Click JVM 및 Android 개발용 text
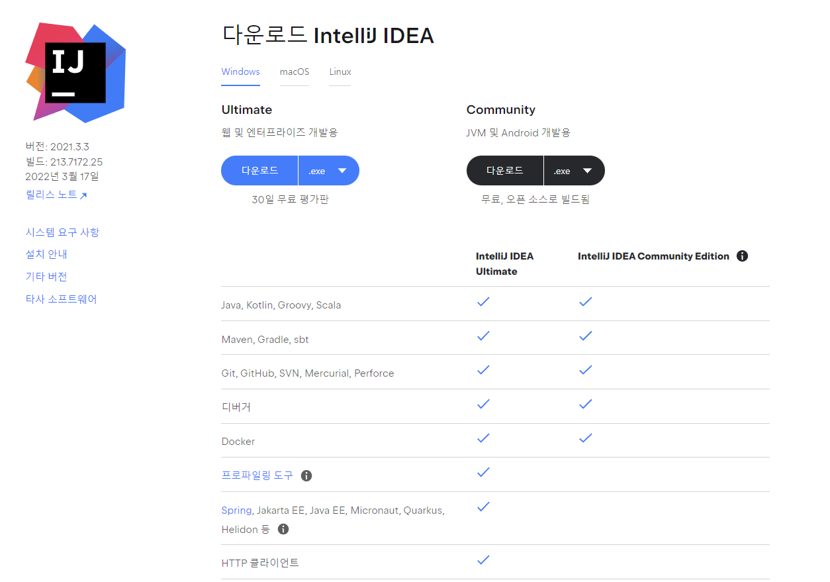Screen dimensions: 830x582 tap(518, 132)
